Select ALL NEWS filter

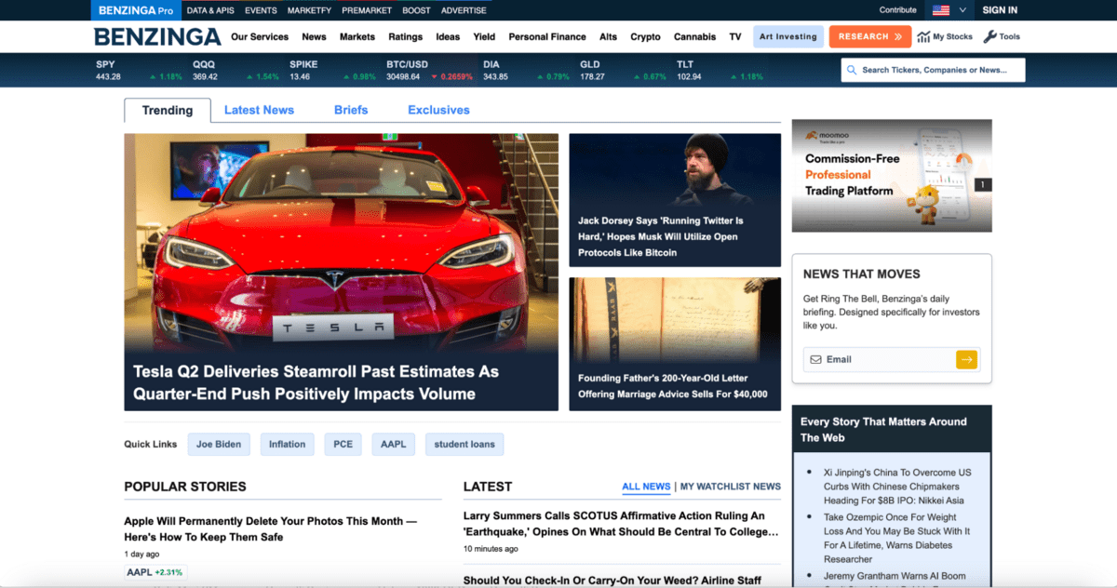tap(646, 487)
